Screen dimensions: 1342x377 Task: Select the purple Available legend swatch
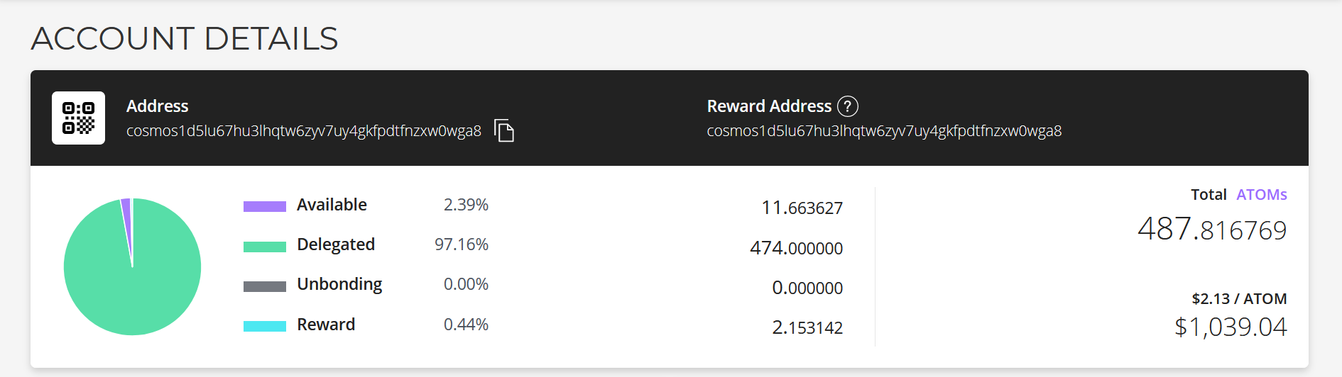(265, 206)
